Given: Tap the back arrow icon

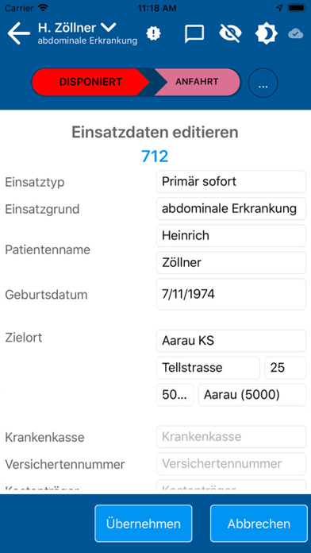Looking at the screenshot, I should pyautogui.click(x=19, y=34).
